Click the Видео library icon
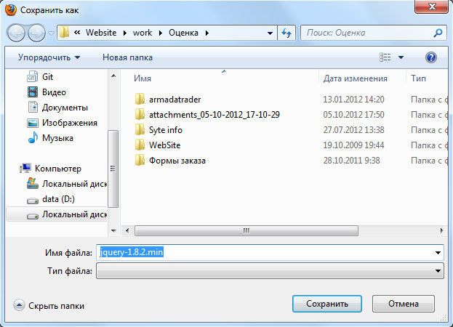This screenshot has width=453, height=327. pos(33,92)
